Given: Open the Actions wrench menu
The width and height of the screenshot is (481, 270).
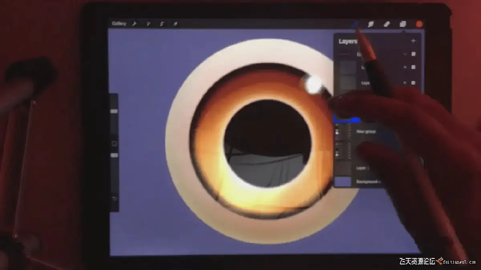Looking at the screenshot, I should (135, 24).
